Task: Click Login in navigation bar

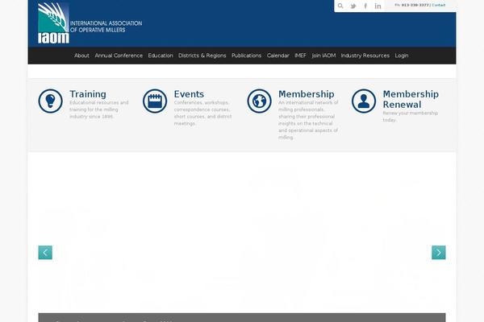Action: pos(402,56)
